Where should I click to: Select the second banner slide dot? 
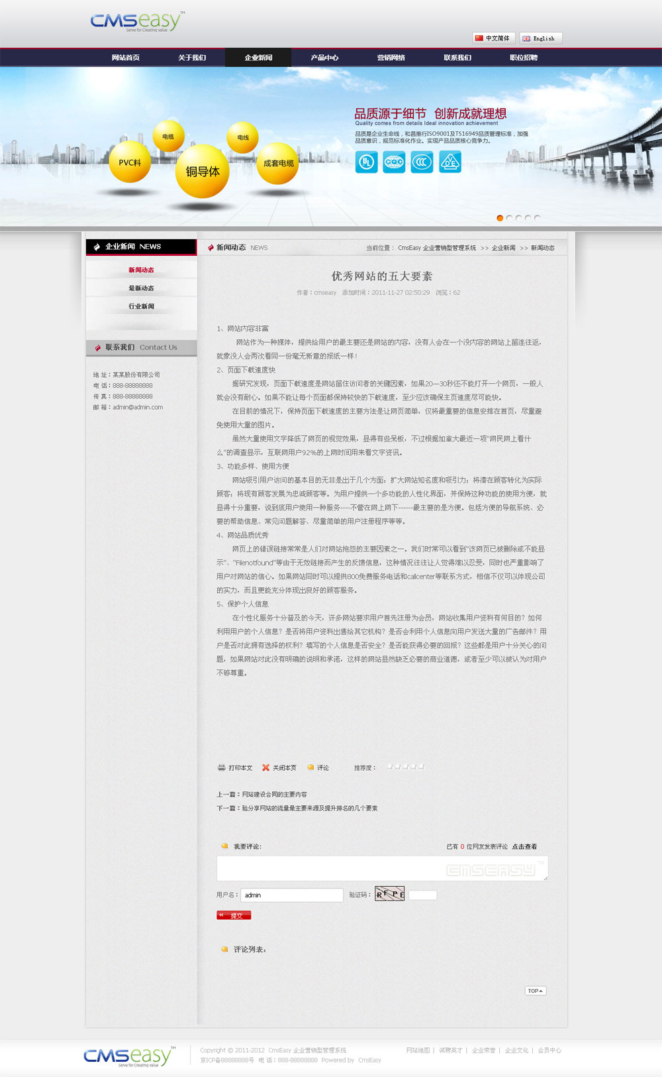(x=509, y=218)
